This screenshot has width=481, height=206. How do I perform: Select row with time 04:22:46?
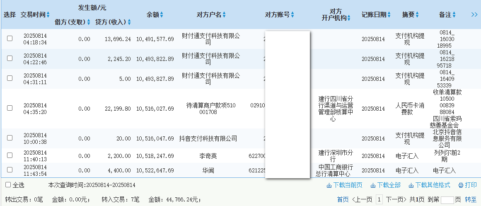click(x=10, y=58)
